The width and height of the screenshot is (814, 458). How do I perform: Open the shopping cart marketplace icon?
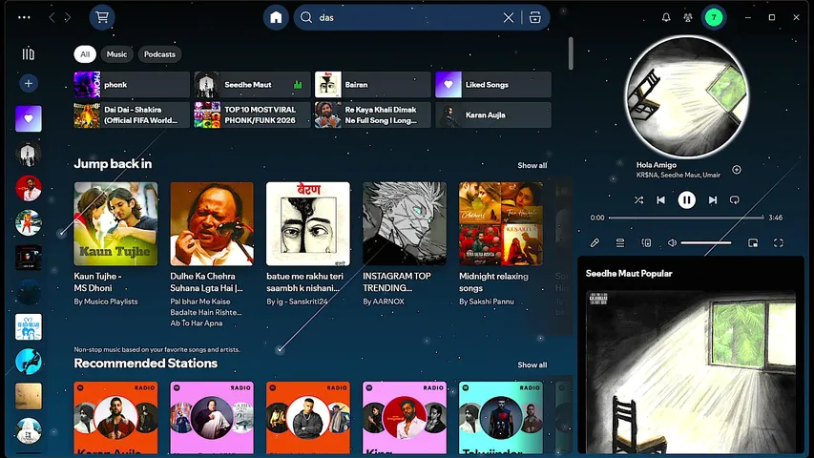coord(102,17)
